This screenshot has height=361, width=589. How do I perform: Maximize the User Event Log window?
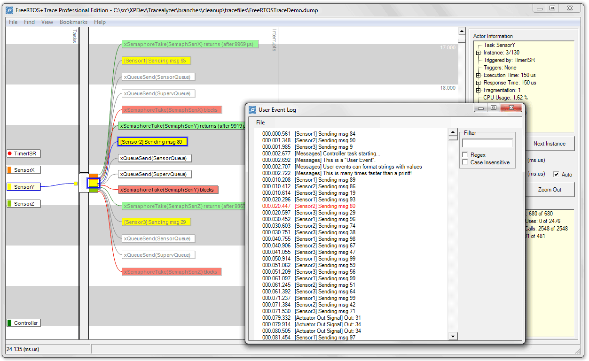click(493, 108)
